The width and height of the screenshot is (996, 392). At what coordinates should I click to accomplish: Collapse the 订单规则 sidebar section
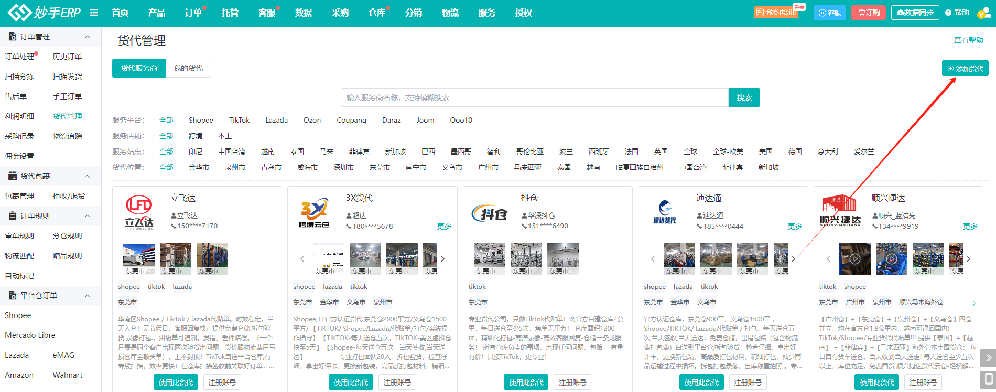[x=88, y=216]
